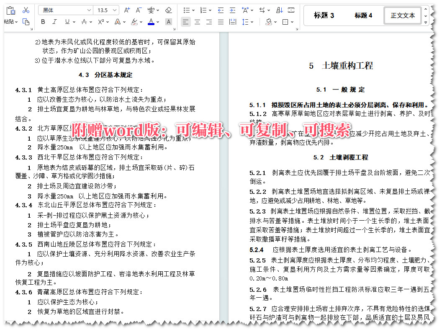The width and height of the screenshot is (442, 332).
Task: Select the Cut (scissors) tool
Action: [x=26, y=10]
